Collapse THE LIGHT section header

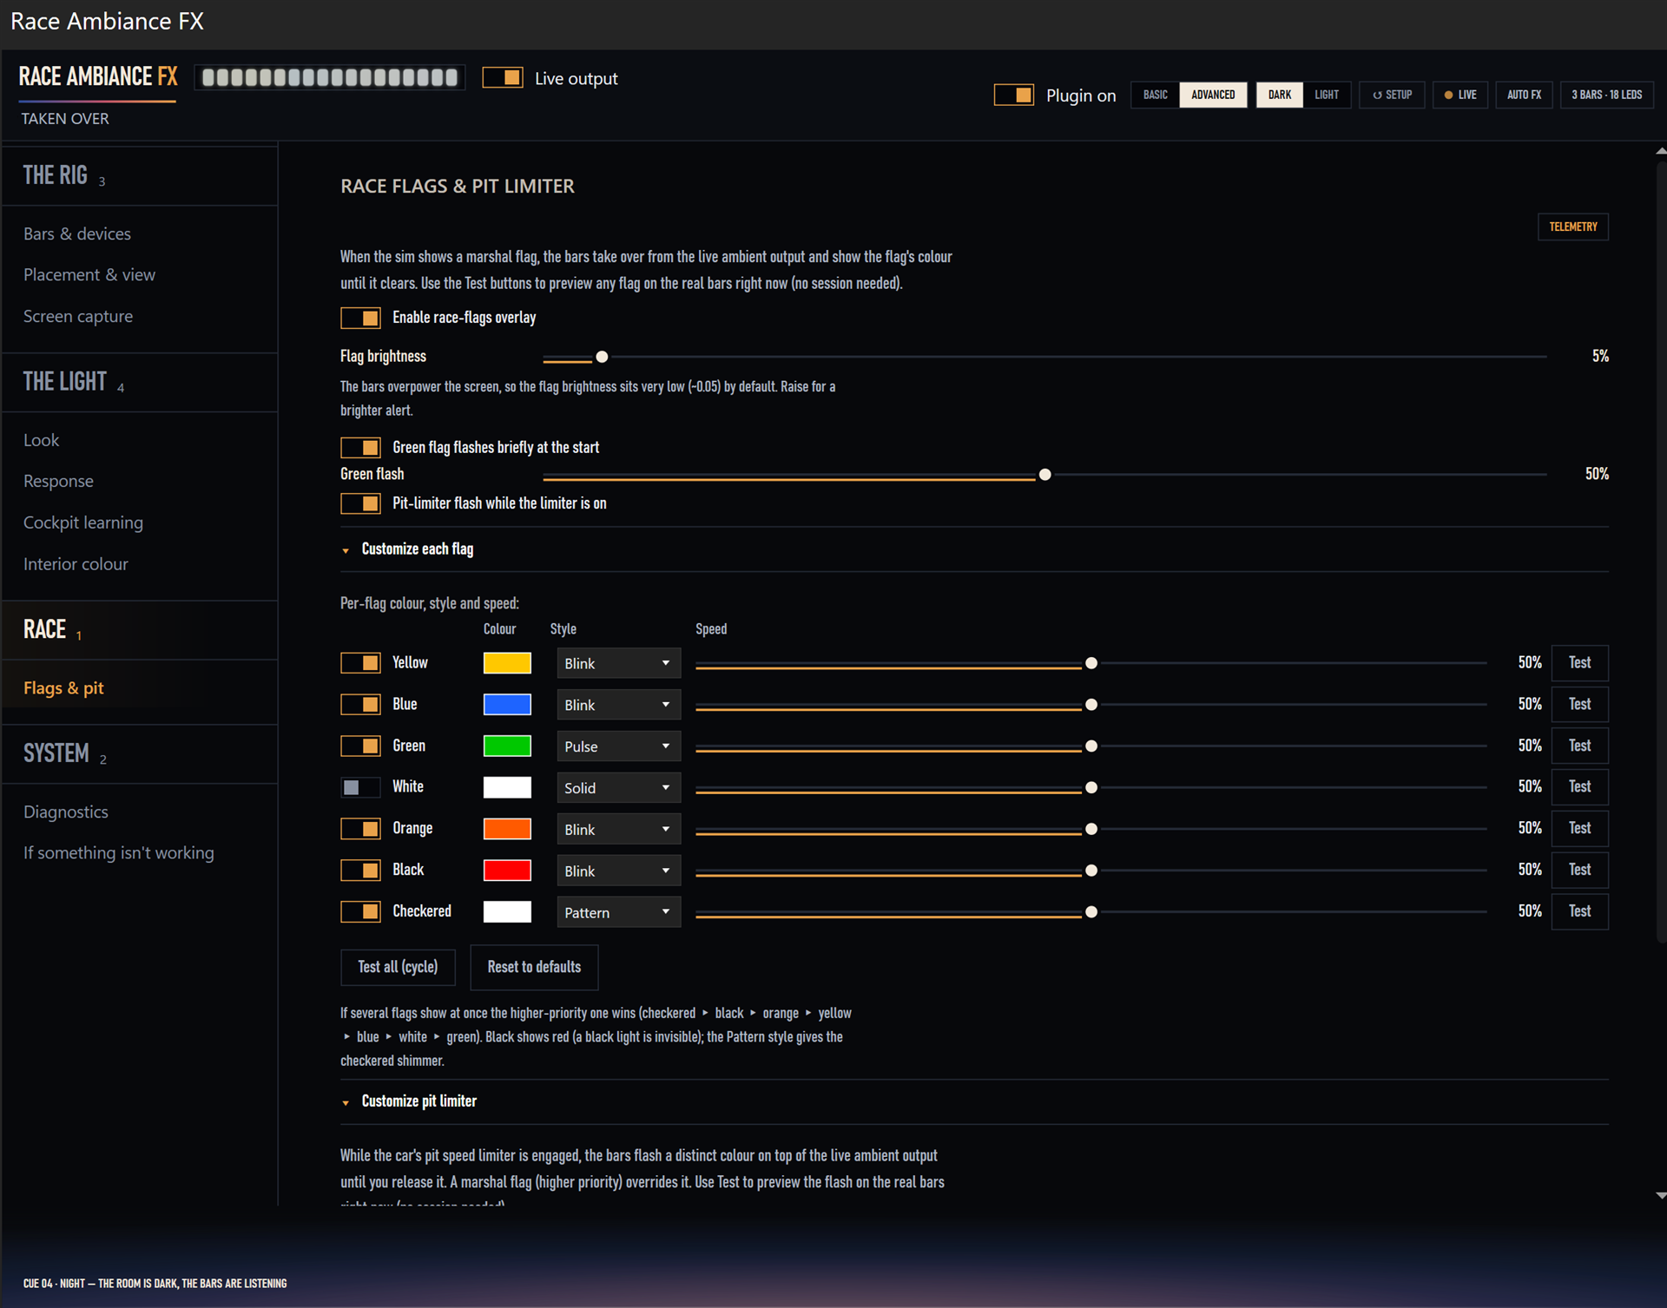pos(139,382)
